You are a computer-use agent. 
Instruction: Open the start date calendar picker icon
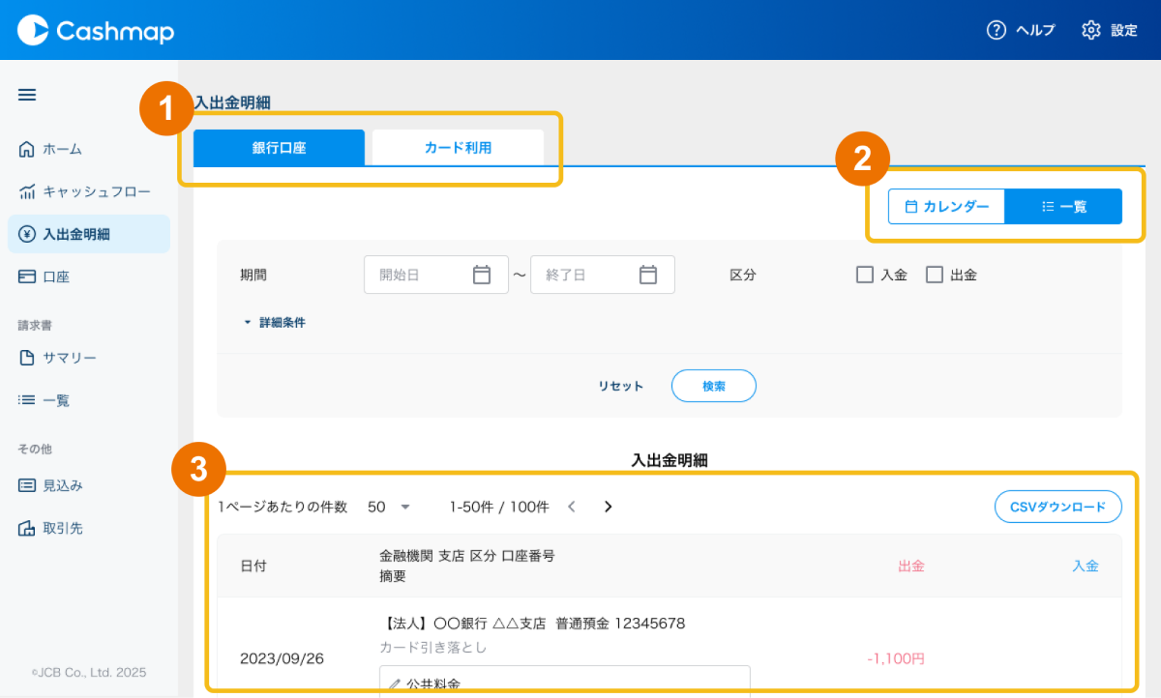pos(482,275)
